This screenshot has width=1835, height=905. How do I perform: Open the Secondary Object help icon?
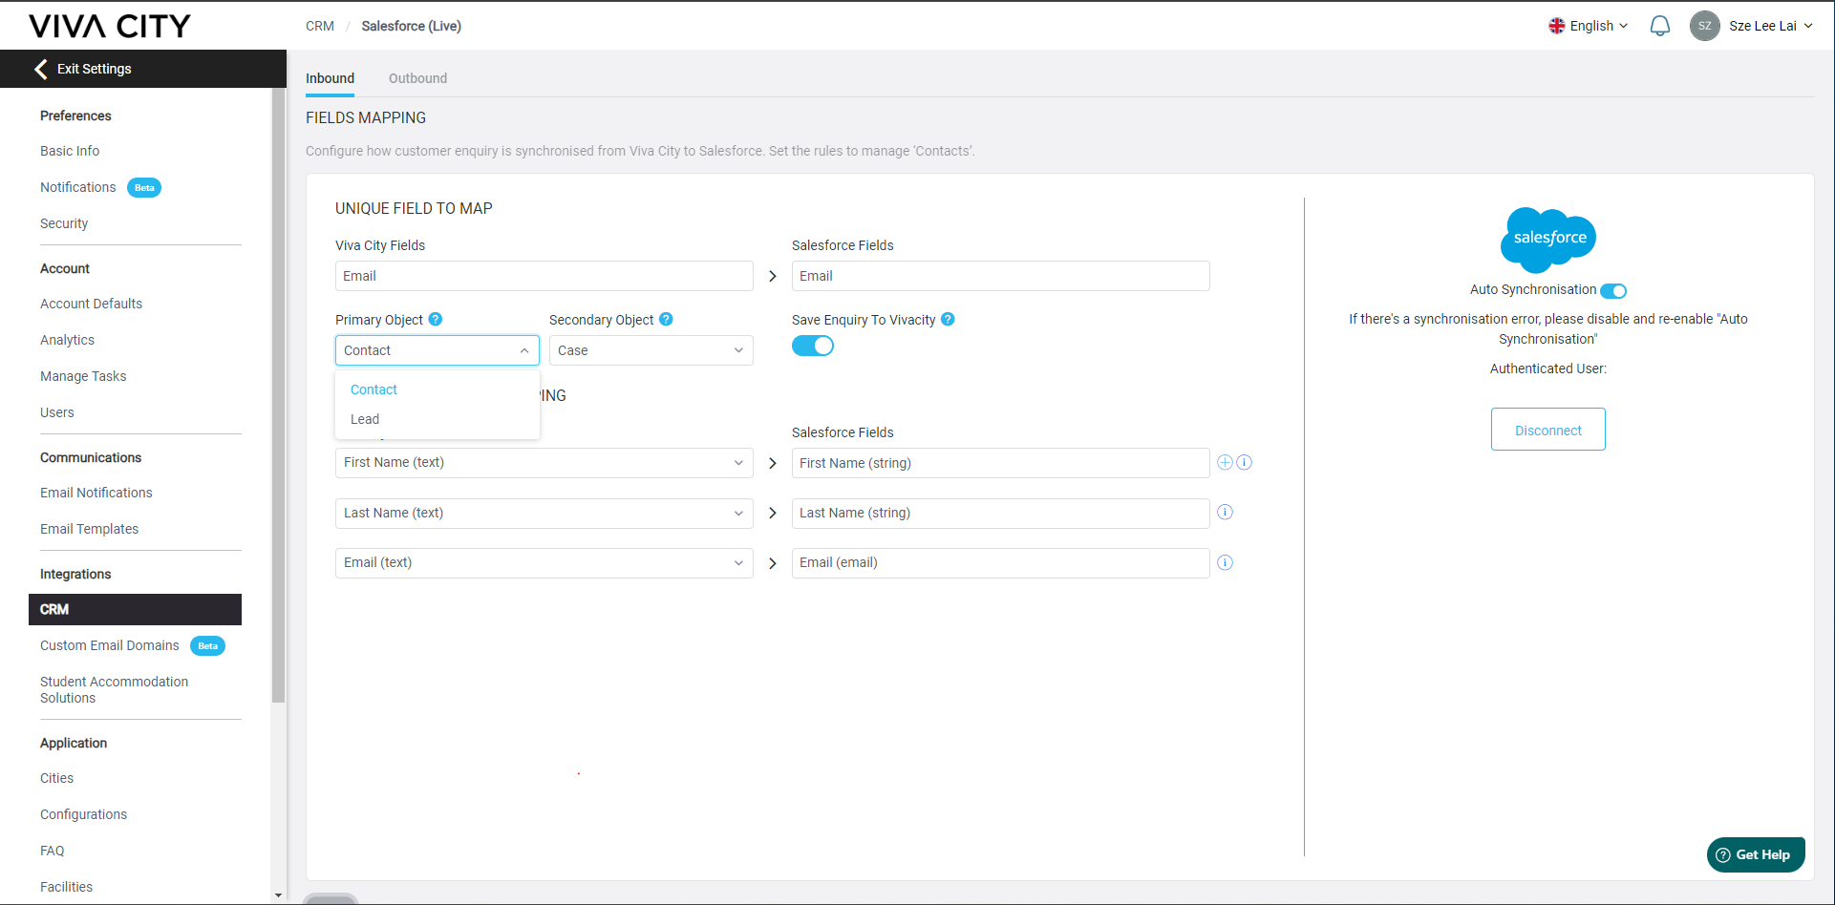click(667, 319)
